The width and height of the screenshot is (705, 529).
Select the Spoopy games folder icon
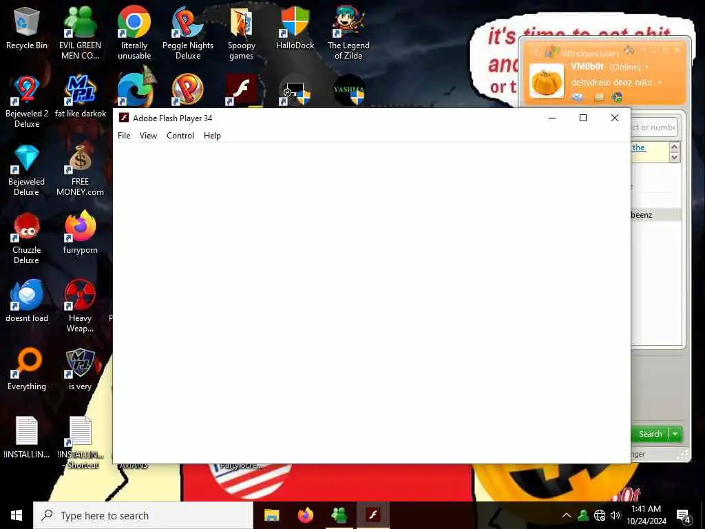tap(242, 32)
